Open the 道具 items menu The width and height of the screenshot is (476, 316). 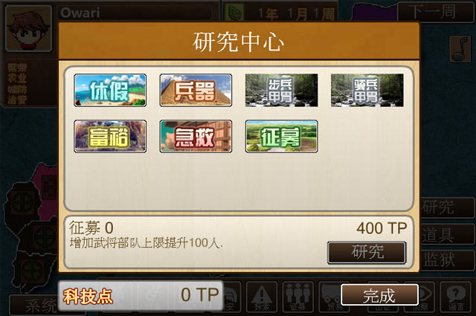coord(447,234)
